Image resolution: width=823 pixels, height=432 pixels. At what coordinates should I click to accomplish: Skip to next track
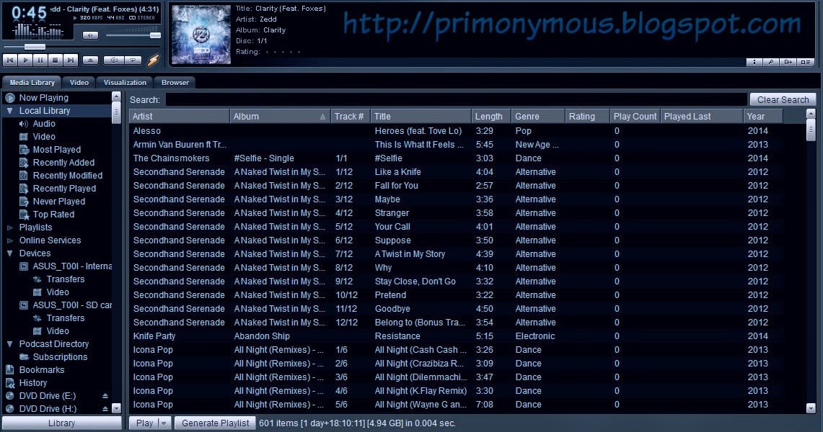click(71, 60)
